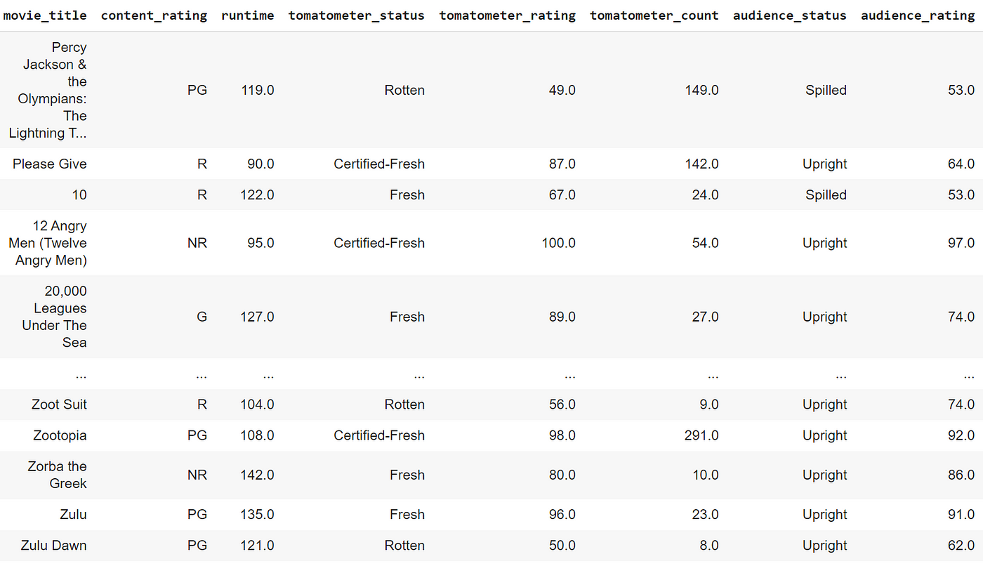Click tomatometer count 9.0 in Zoot Suit row
Image resolution: width=983 pixels, height=573 pixels.
point(709,404)
